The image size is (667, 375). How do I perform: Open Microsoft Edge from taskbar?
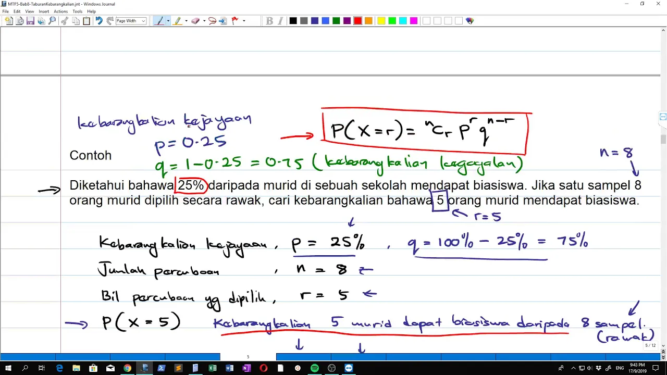coord(59,368)
